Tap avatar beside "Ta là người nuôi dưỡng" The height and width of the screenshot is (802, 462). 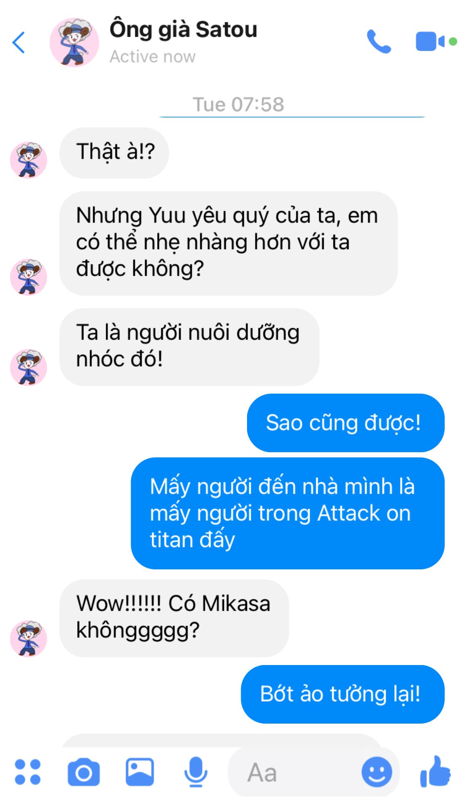[29, 367]
